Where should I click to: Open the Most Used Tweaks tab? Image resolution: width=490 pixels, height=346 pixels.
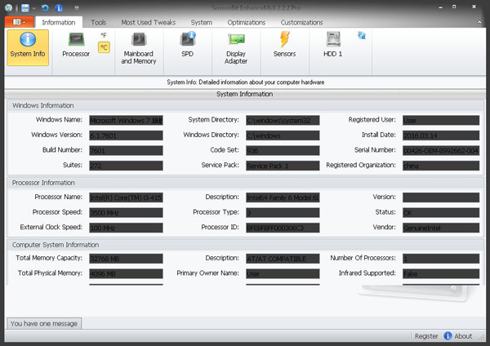[149, 23]
